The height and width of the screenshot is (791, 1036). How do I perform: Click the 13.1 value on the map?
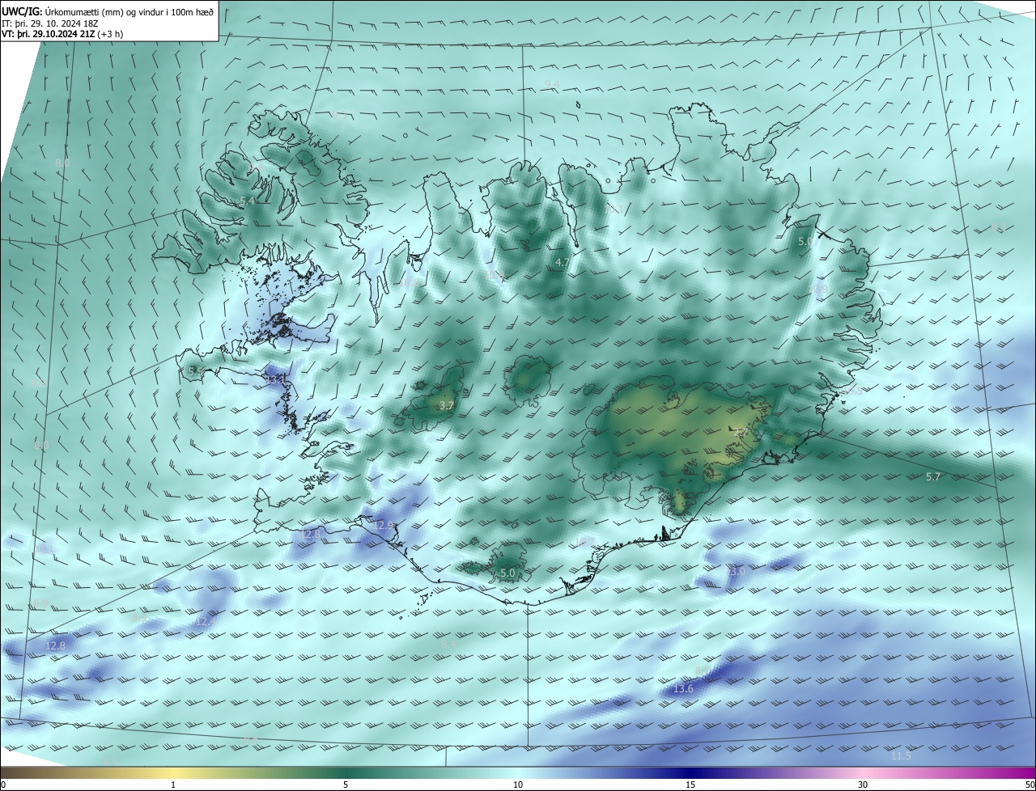pos(276,379)
